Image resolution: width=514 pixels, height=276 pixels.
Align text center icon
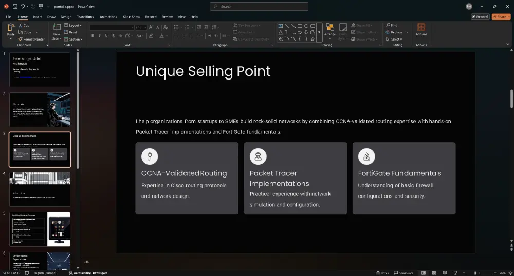click(x=183, y=35)
